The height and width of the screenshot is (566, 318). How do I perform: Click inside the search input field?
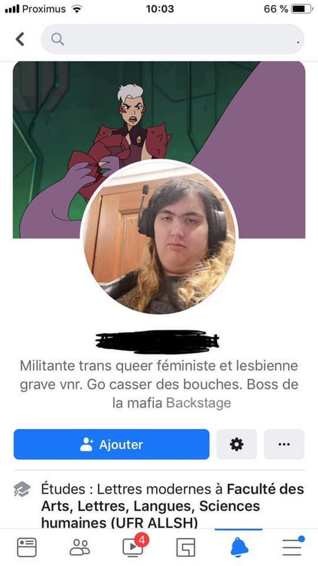(172, 39)
